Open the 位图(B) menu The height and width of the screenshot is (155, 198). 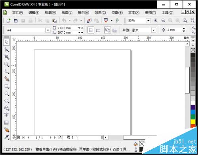click(x=117, y=13)
